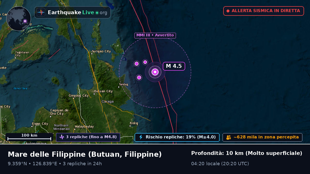Click the Earthquake Live compass logo icon

(x=41, y=12)
